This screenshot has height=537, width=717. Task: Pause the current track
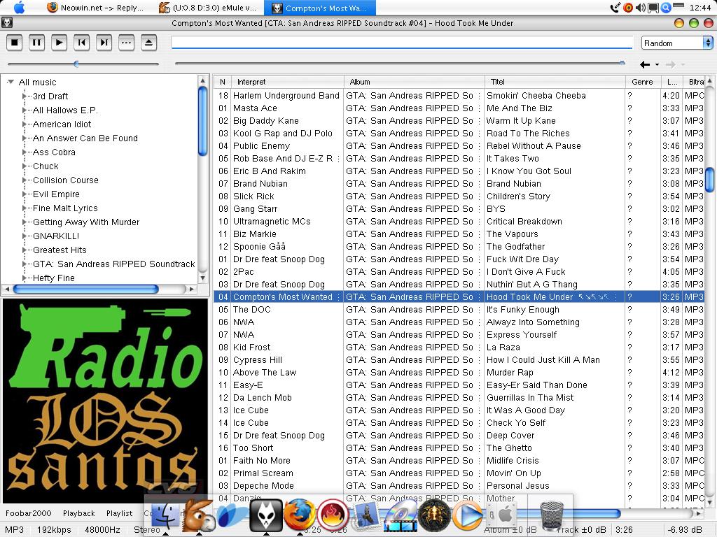coord(37,43)
